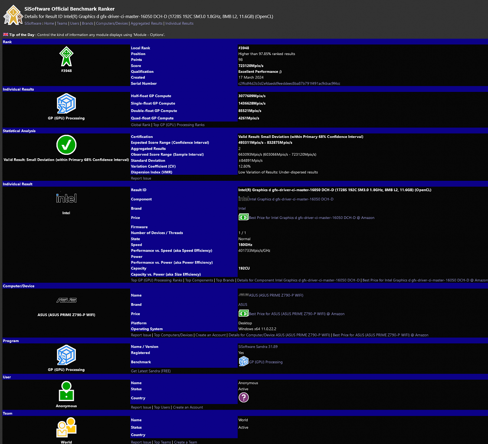488x444 pixels.
Task: Click the serial number hash link
Action: point(289,83)
